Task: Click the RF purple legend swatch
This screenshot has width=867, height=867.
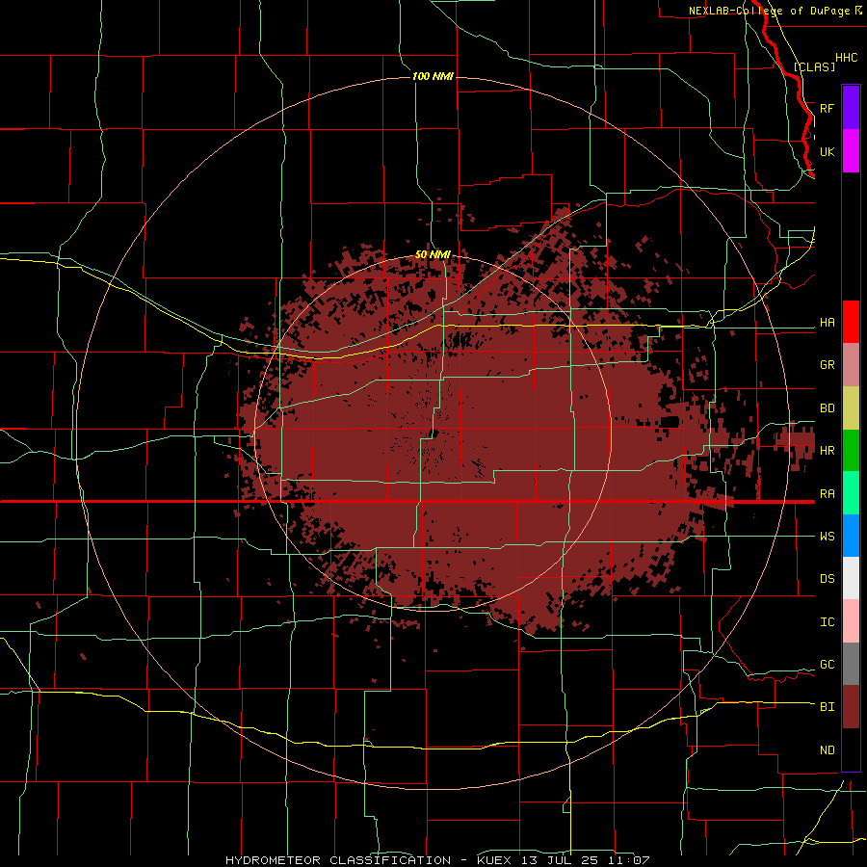Action: 851,108
